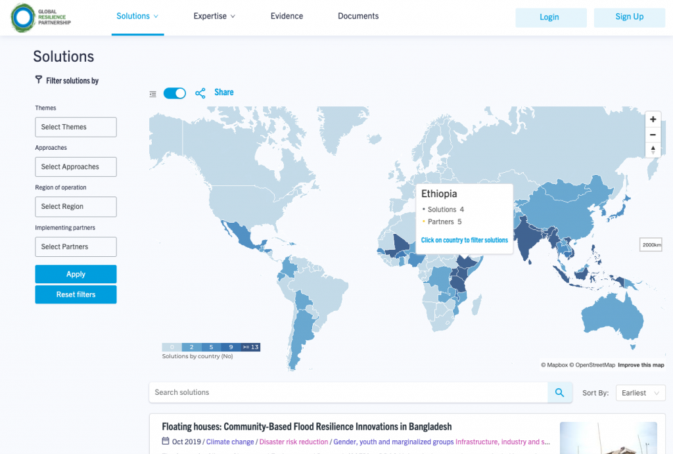Click the Reset filters button
The image size is (673, 454).
coord(76,294)
